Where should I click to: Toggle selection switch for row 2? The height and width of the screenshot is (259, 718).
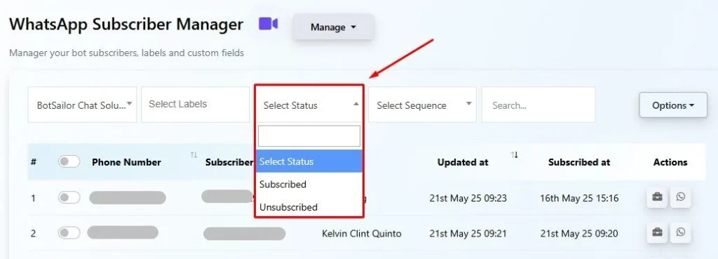click(x=69, y=233)
